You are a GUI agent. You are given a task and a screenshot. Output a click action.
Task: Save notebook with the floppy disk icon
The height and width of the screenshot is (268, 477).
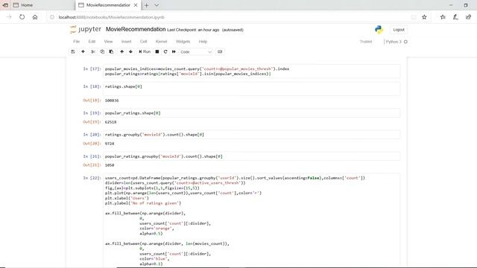[x=73, y=51]
